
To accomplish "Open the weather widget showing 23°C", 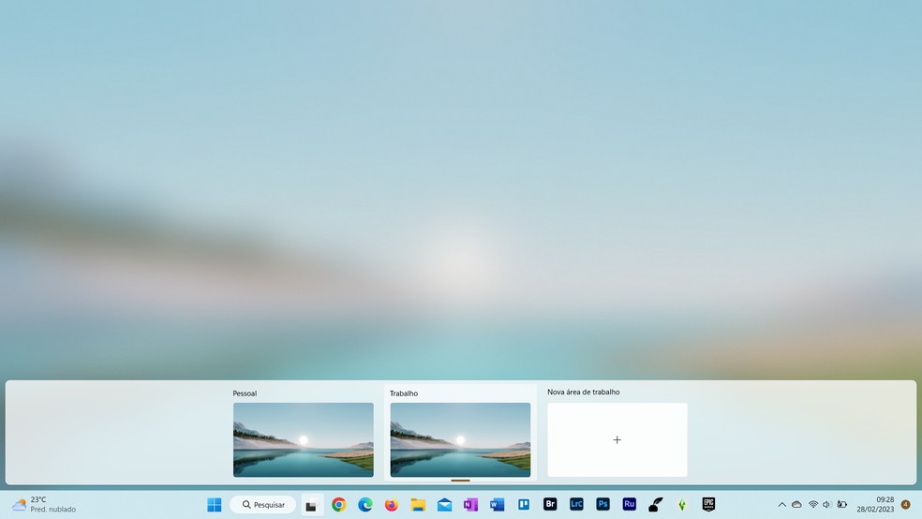I will click(44, 504).
